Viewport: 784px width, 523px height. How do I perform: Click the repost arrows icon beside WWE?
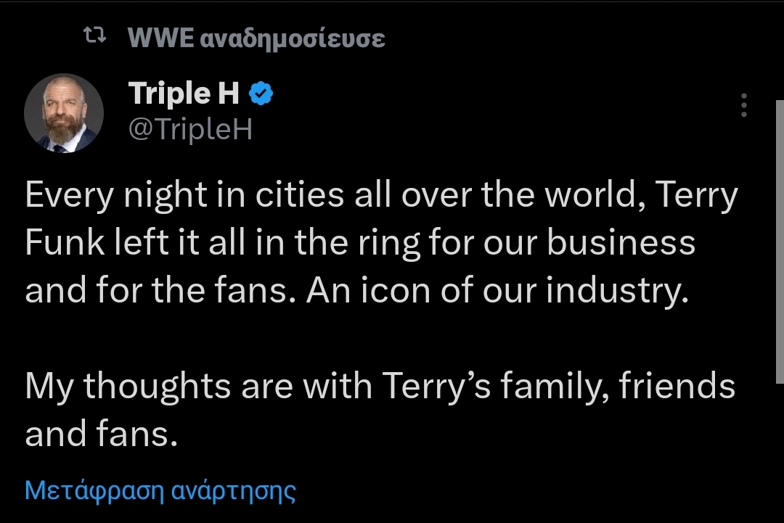[x=94, y=36]
